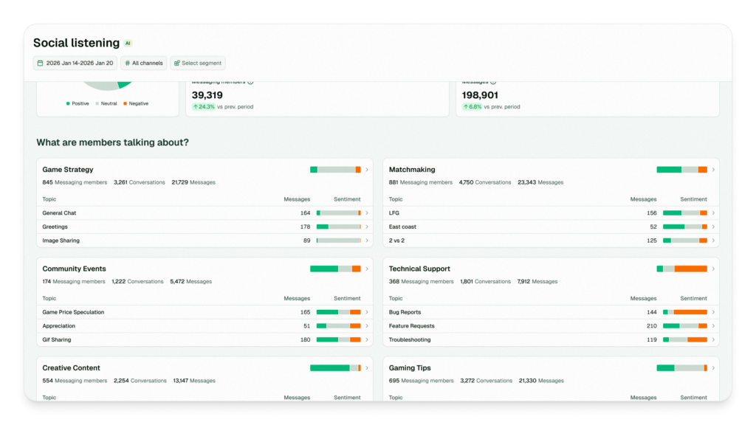Click the calendar icon in date range filter
The width and height of the screenshot is (756, 425).
[x=41, y=63]
